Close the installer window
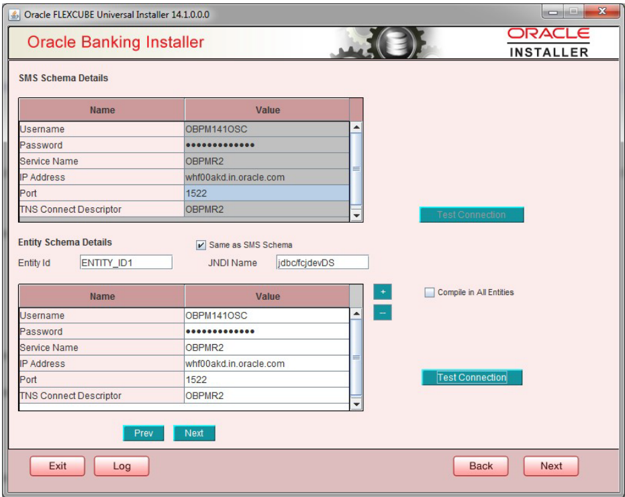 point(602,11)
